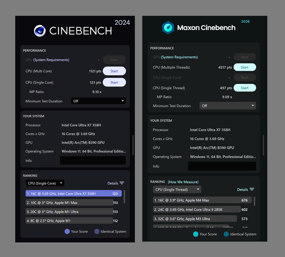Click the panel scrollbar in Cinebench 2024 window
Screen dimensions: 285x257
(x=133, y=145)
